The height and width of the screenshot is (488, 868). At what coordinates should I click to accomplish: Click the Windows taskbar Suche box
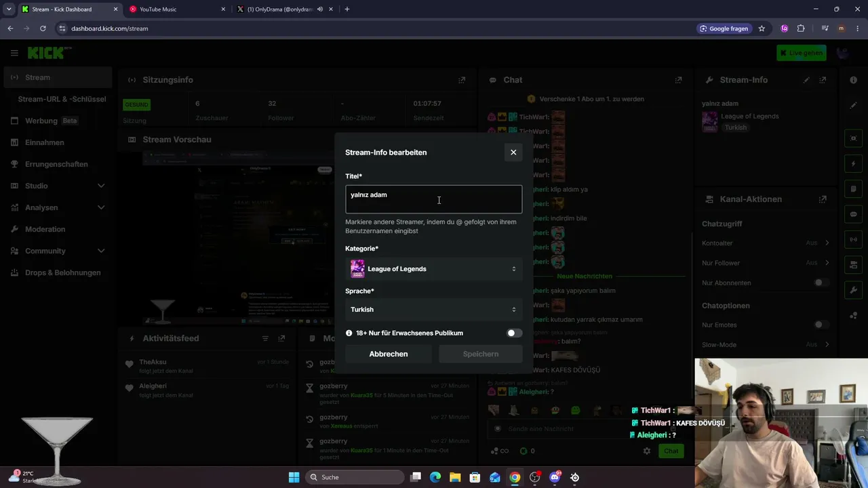click(355, 477)
